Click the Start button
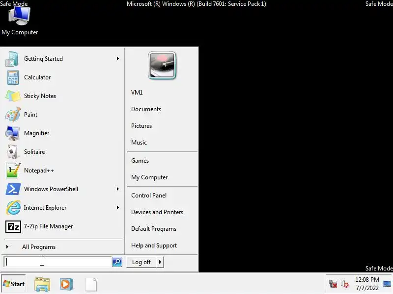This screenshot has height=294, width=393. (14, 284)
